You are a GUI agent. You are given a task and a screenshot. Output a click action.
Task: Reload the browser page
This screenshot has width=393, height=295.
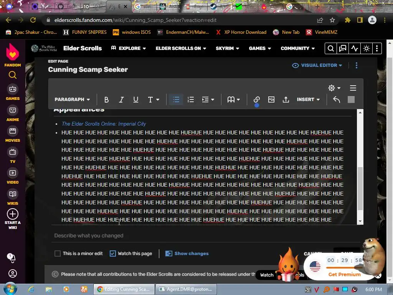click(33, 20)
